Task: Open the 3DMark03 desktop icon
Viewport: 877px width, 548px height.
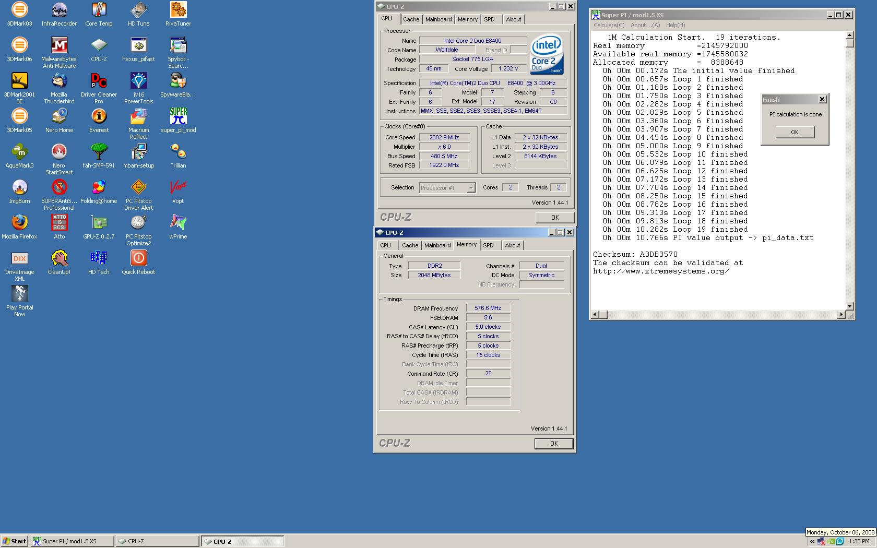Action: [x=19, y=14]
